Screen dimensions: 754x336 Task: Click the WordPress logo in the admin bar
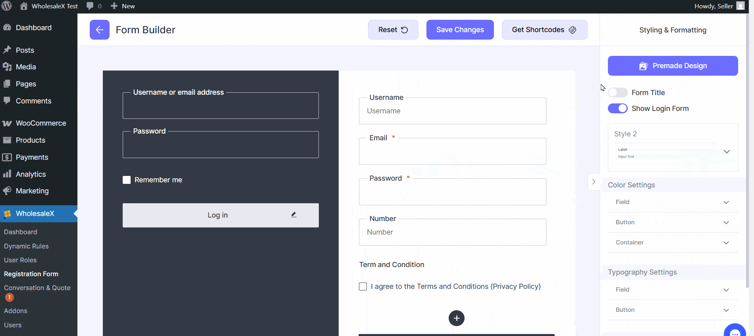pyautogui.click(x=7, y=6)
